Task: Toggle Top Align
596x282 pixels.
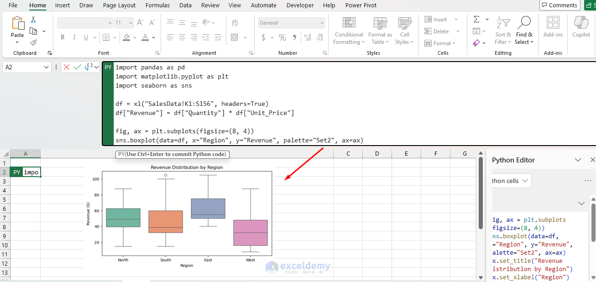Action: [170, 22]
